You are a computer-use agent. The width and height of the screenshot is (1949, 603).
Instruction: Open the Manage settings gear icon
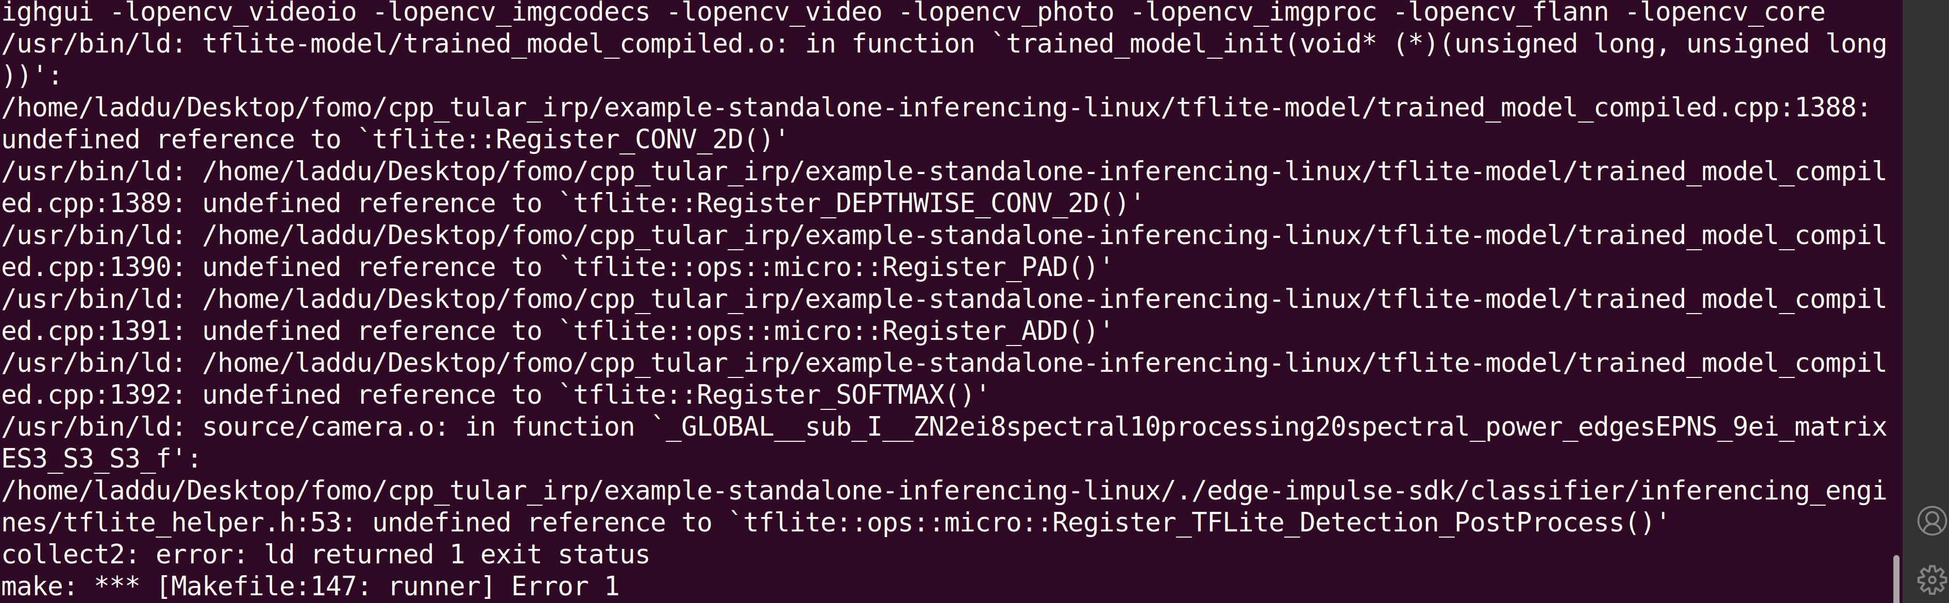(x=1931, y=580)
